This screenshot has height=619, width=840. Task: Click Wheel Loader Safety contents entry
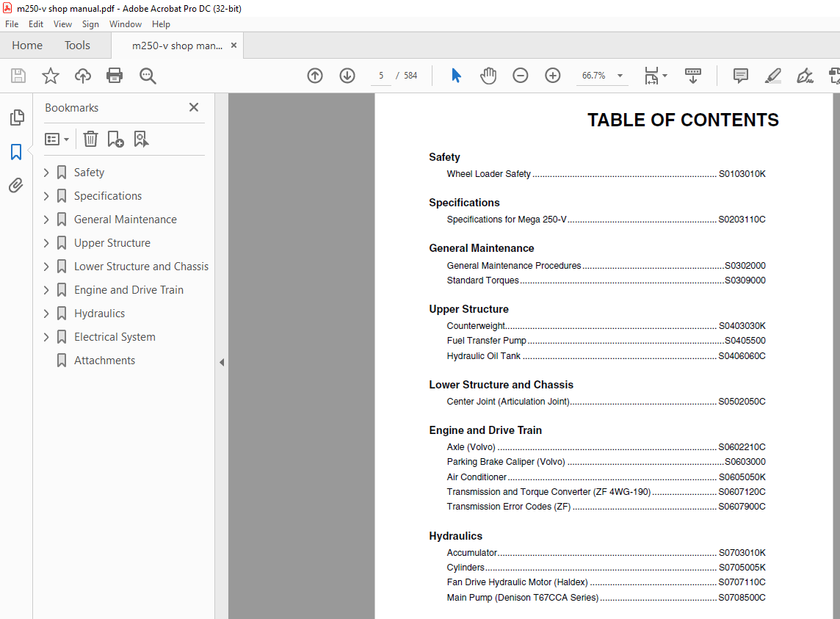(606, 173)
